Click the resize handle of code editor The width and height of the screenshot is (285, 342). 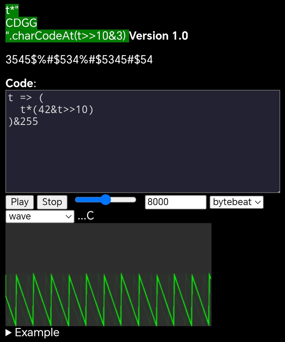[278, 191]
